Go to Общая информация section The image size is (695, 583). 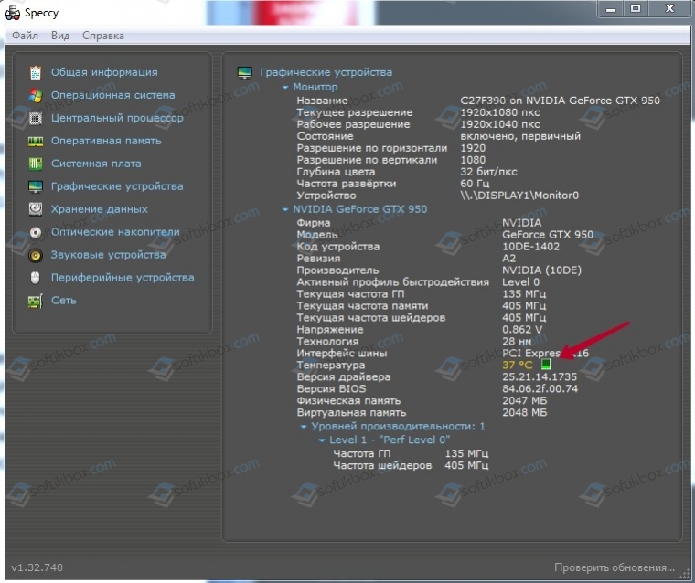(104, 72)
